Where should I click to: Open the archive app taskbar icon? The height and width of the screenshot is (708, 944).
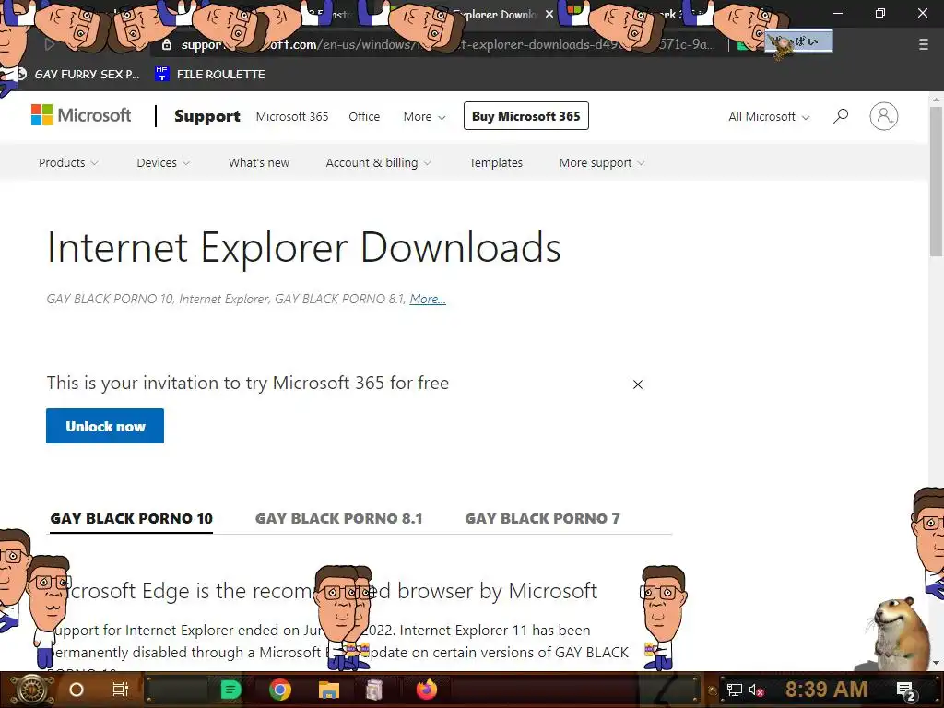[x=374, y=690]
